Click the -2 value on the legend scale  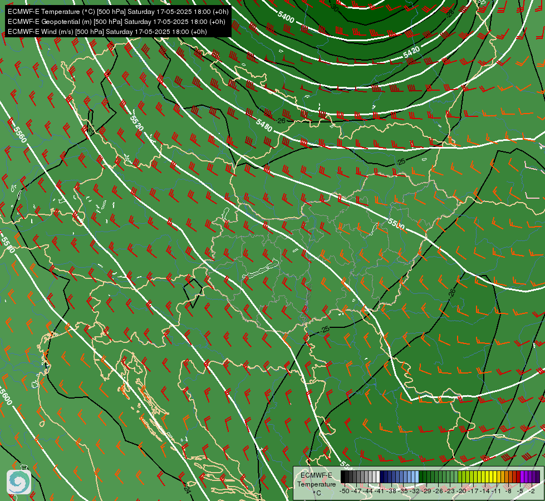(x=532, y=491)
